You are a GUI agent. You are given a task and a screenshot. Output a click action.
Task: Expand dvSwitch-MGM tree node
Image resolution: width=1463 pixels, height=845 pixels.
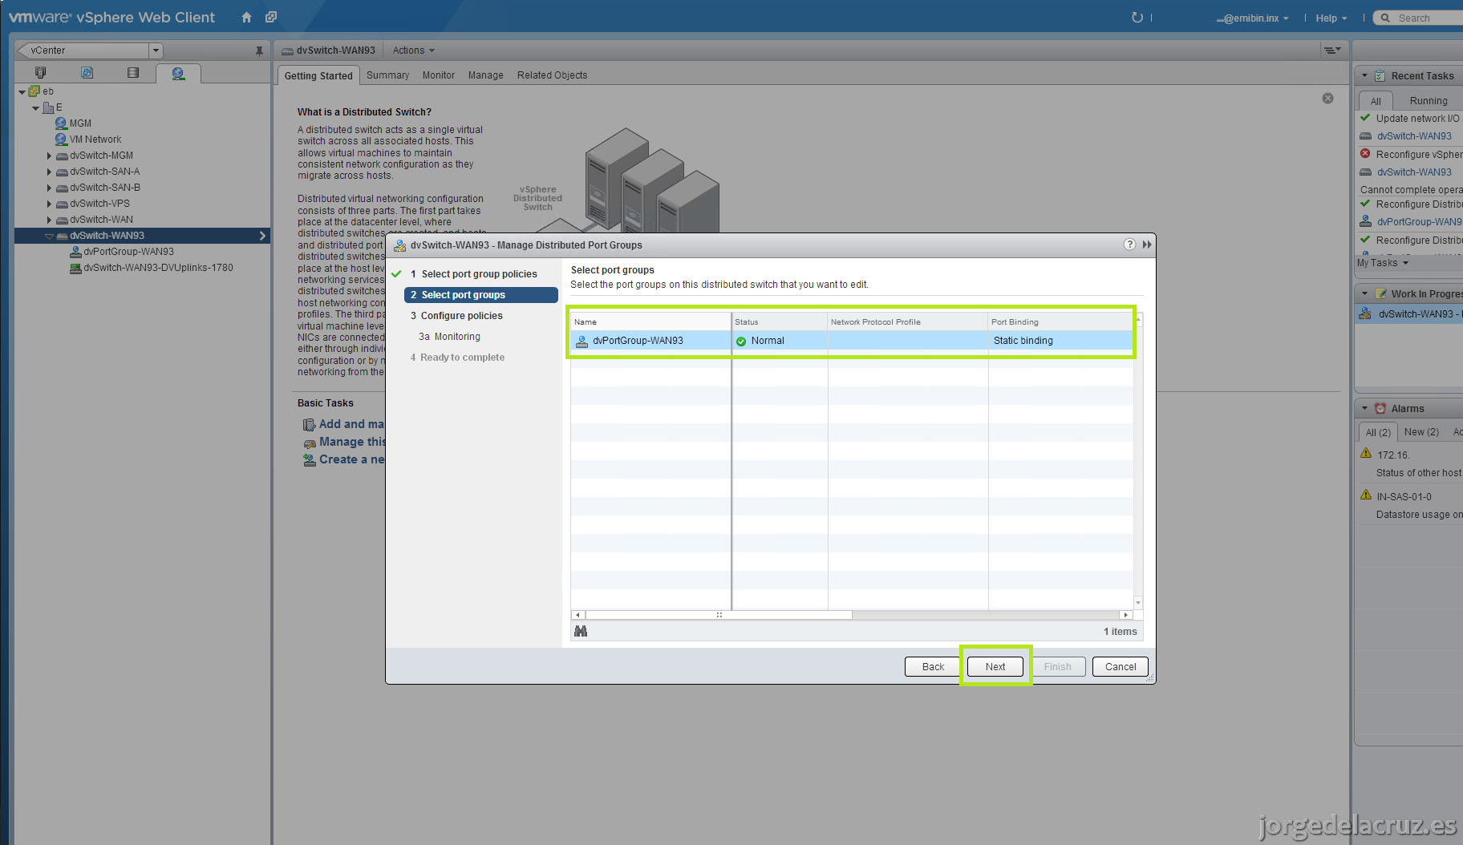49,156
